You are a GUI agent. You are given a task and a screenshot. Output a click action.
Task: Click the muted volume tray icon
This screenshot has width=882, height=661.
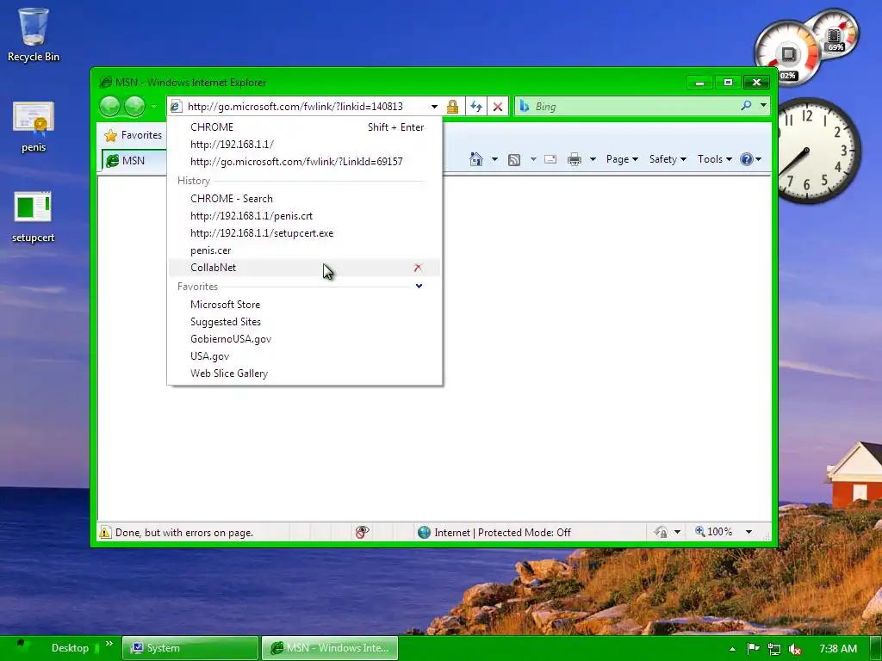(795, 649)
